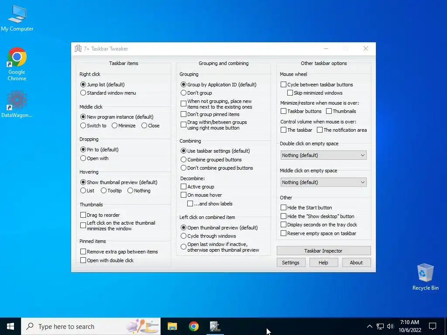Screen dimensions: 447x335
Task: Check Open with double click
Action: (x=107, y=260)
